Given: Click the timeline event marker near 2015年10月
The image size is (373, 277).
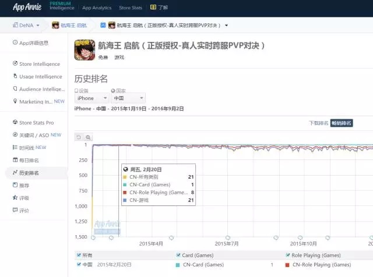Looking at the screenshot, I should (x=300, y=237).
